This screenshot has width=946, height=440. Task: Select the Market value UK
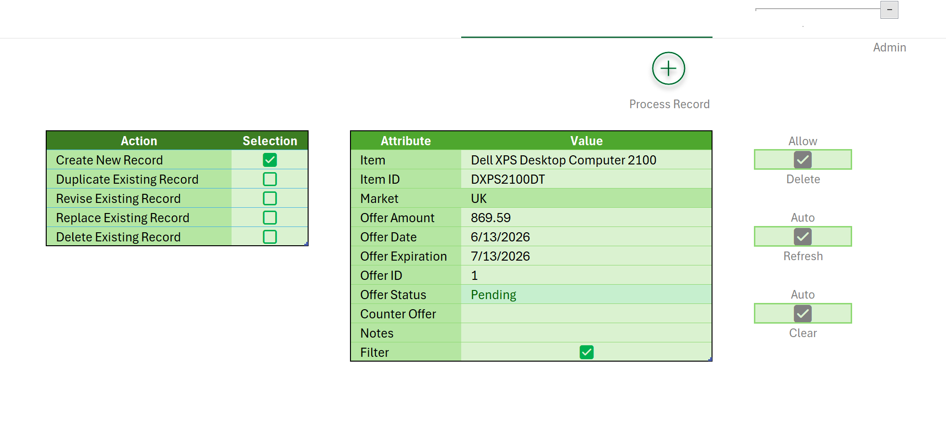(x=479, y=199)
